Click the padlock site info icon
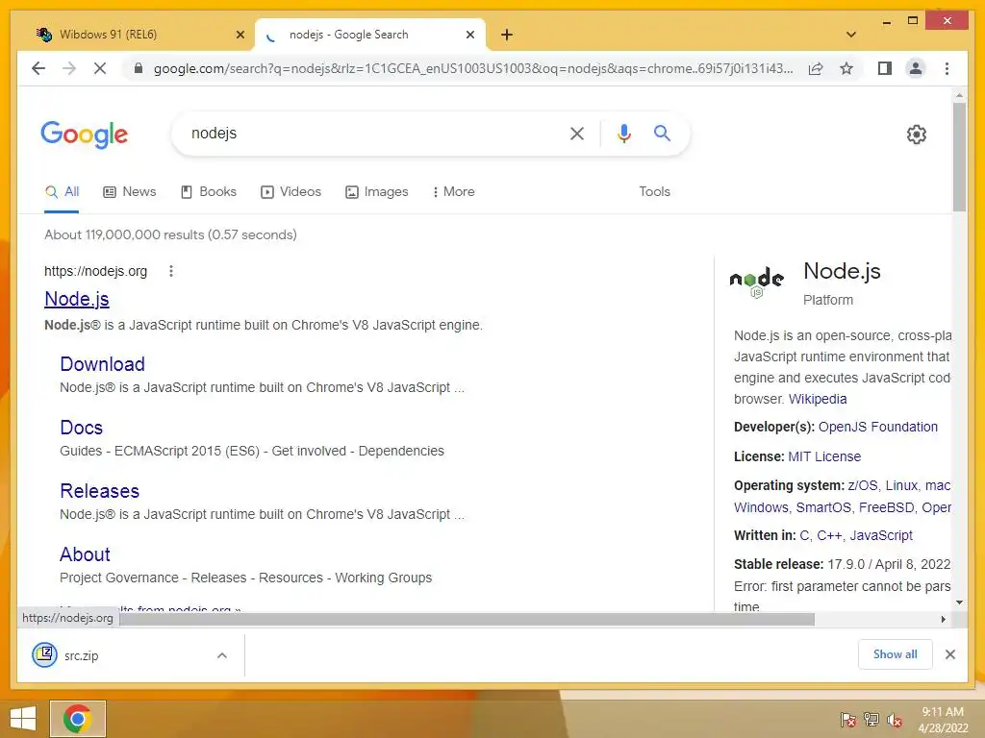 coord(139,68)
